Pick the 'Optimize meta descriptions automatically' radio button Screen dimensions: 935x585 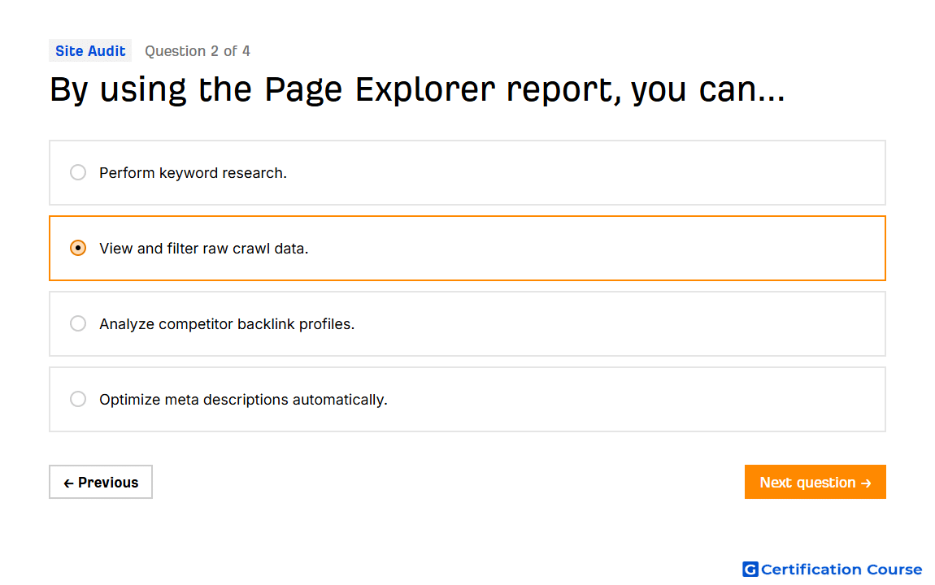click(78, 399)
